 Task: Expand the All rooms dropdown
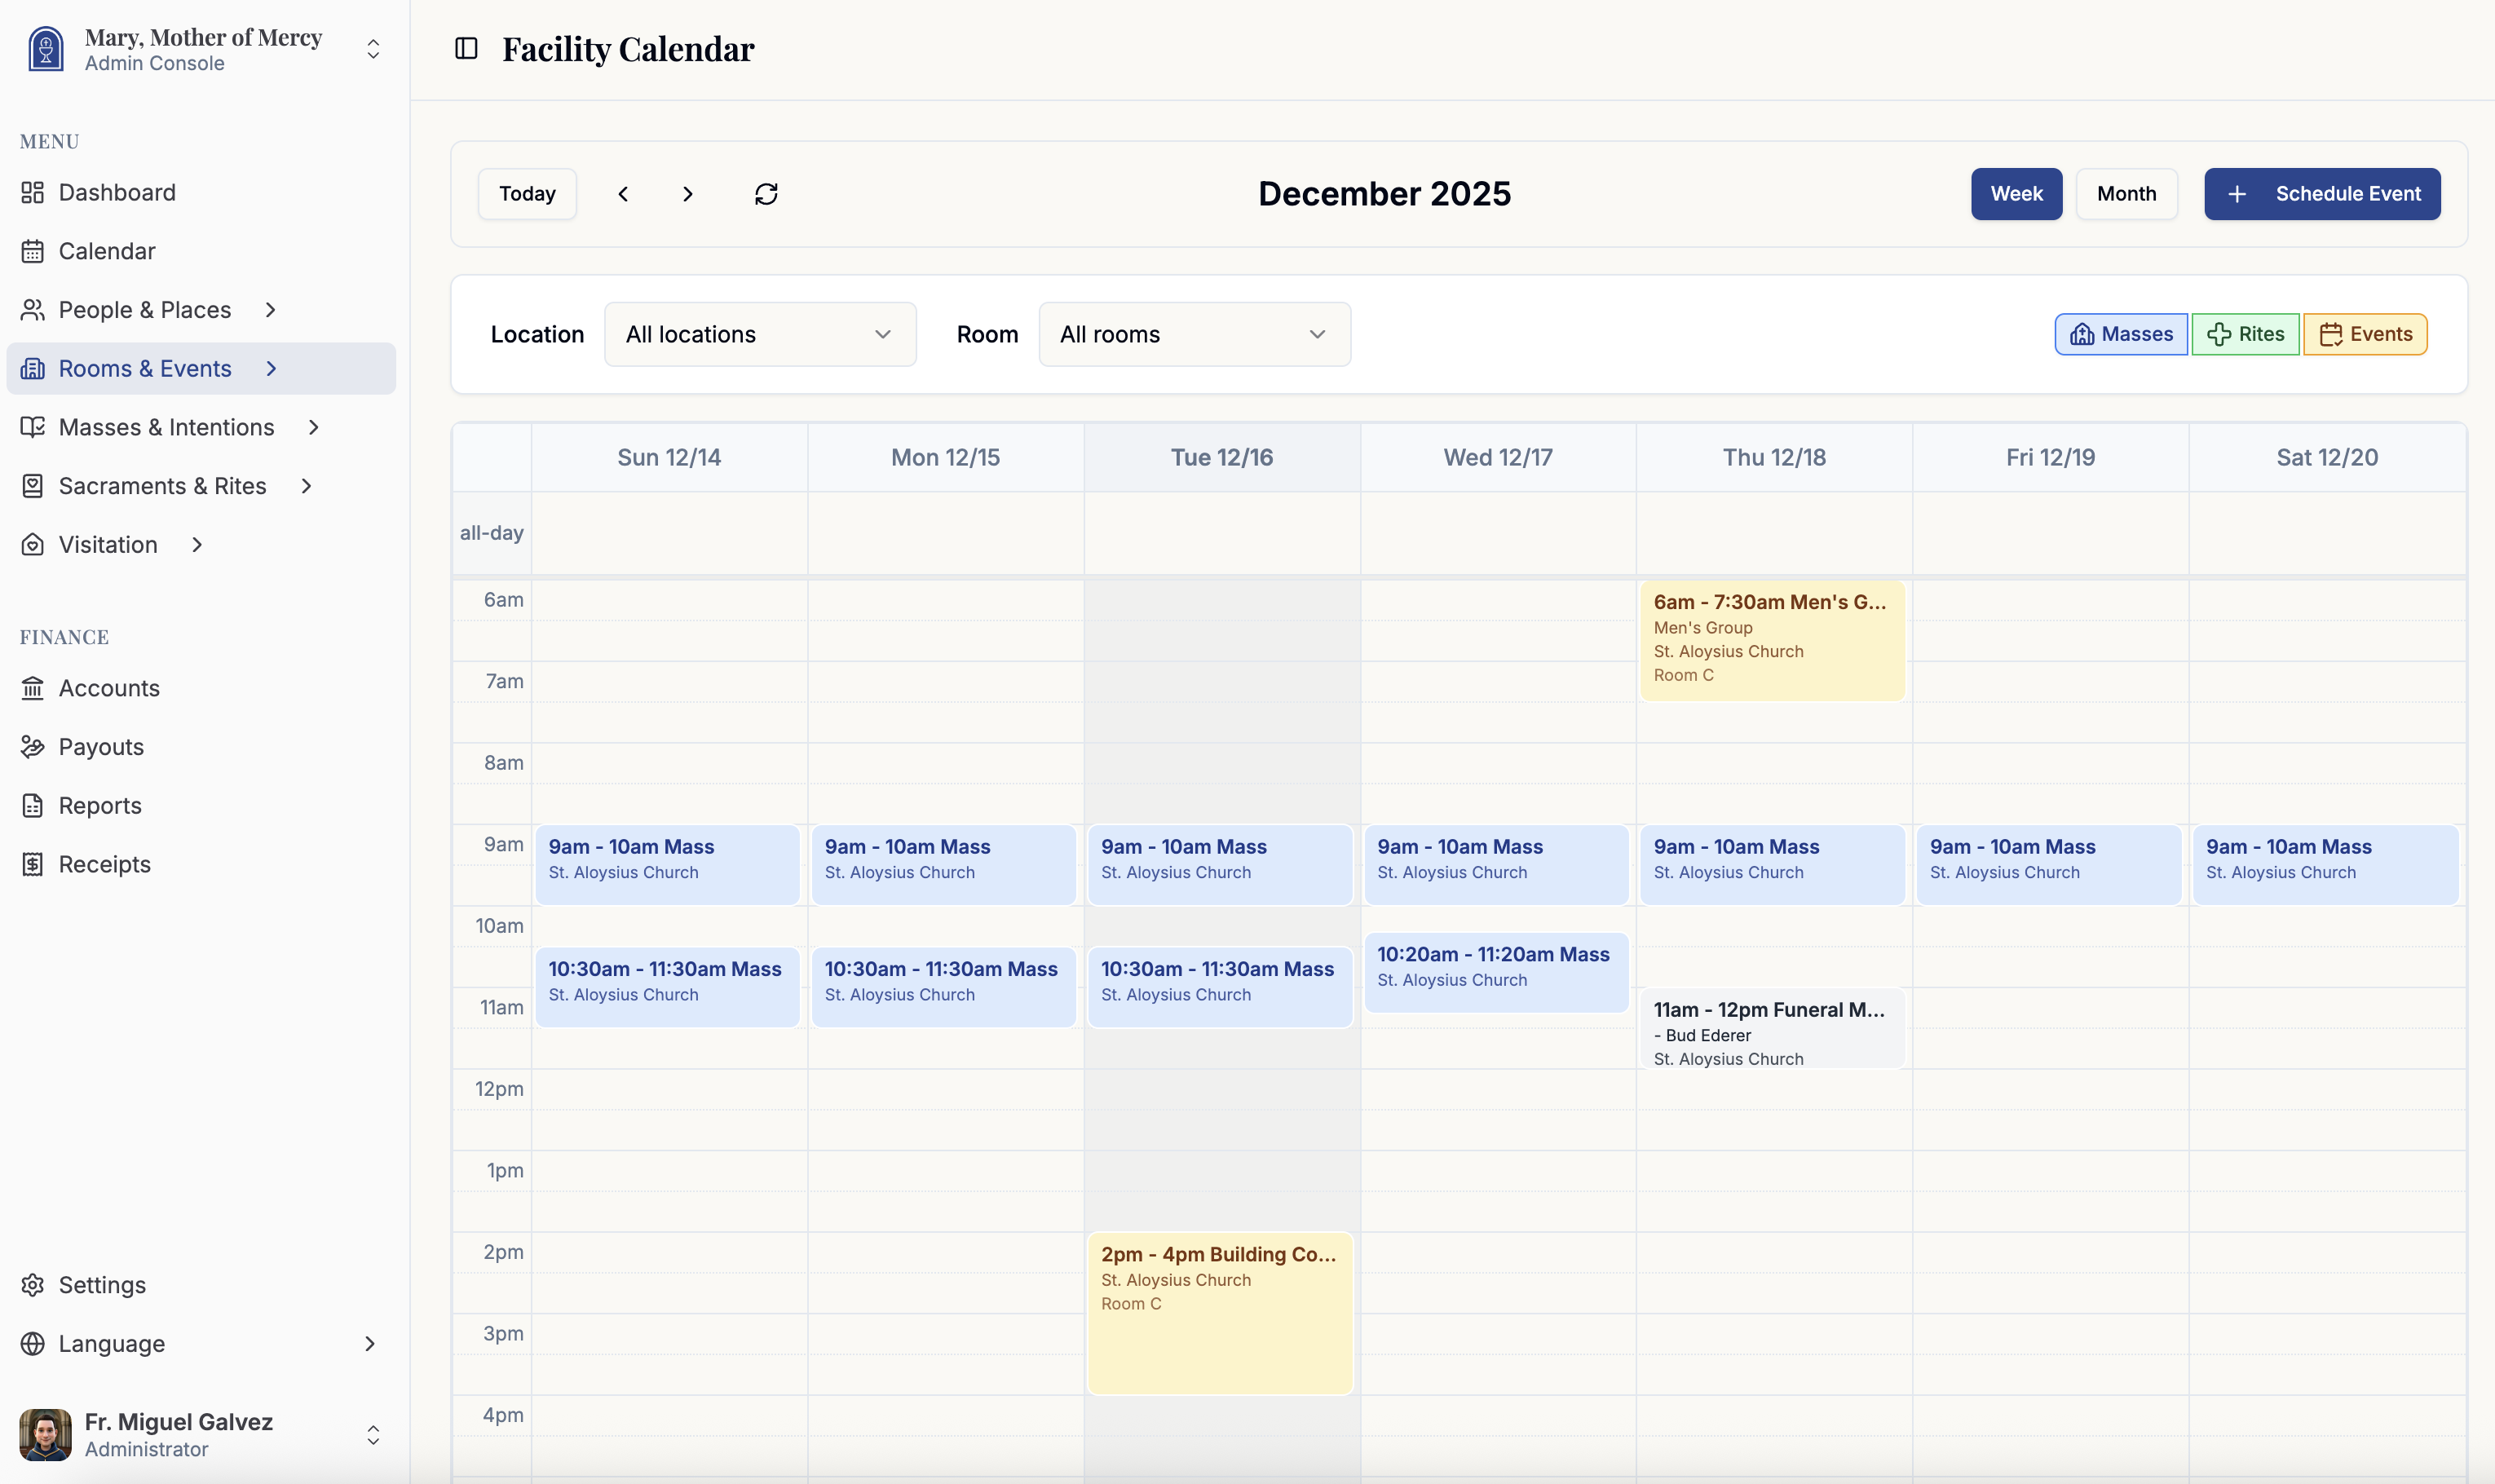[1194, 334]
